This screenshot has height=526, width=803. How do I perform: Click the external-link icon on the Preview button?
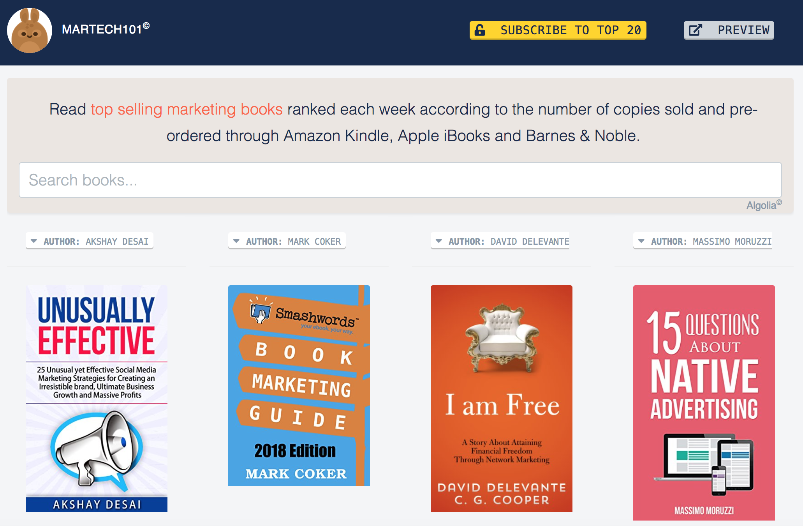tap(696, 30)
